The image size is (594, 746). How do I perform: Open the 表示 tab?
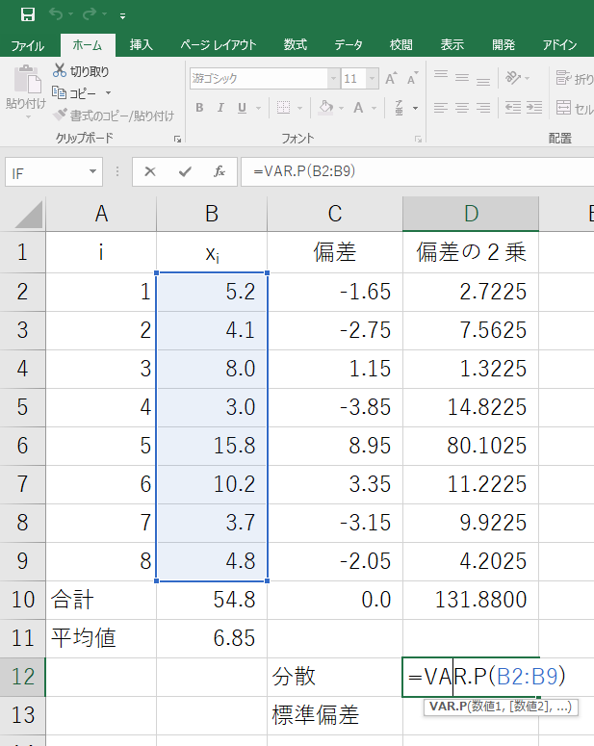coord(452,44)
